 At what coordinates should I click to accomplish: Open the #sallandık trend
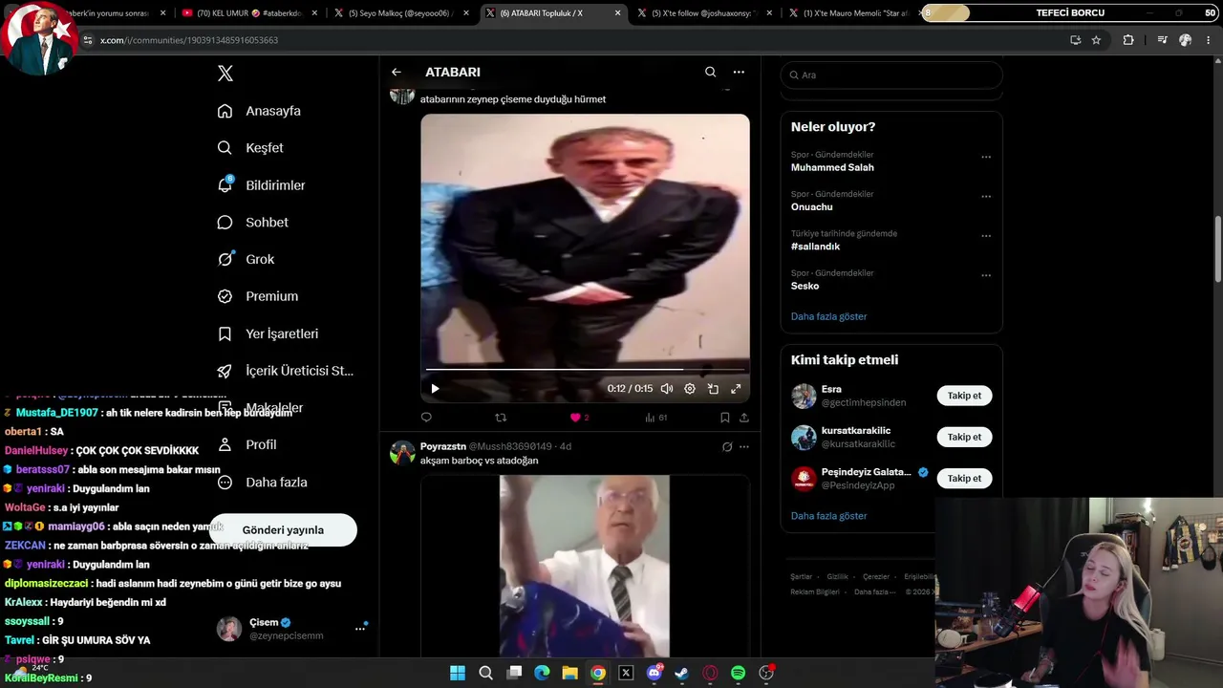(x=816, y=247)
